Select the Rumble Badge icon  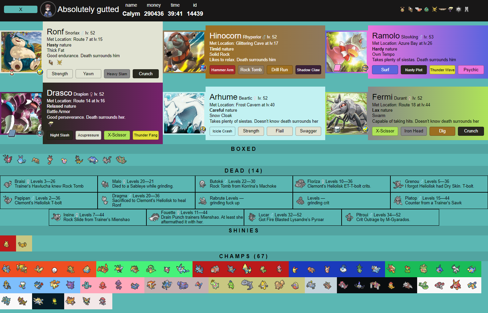coord(418,9)
